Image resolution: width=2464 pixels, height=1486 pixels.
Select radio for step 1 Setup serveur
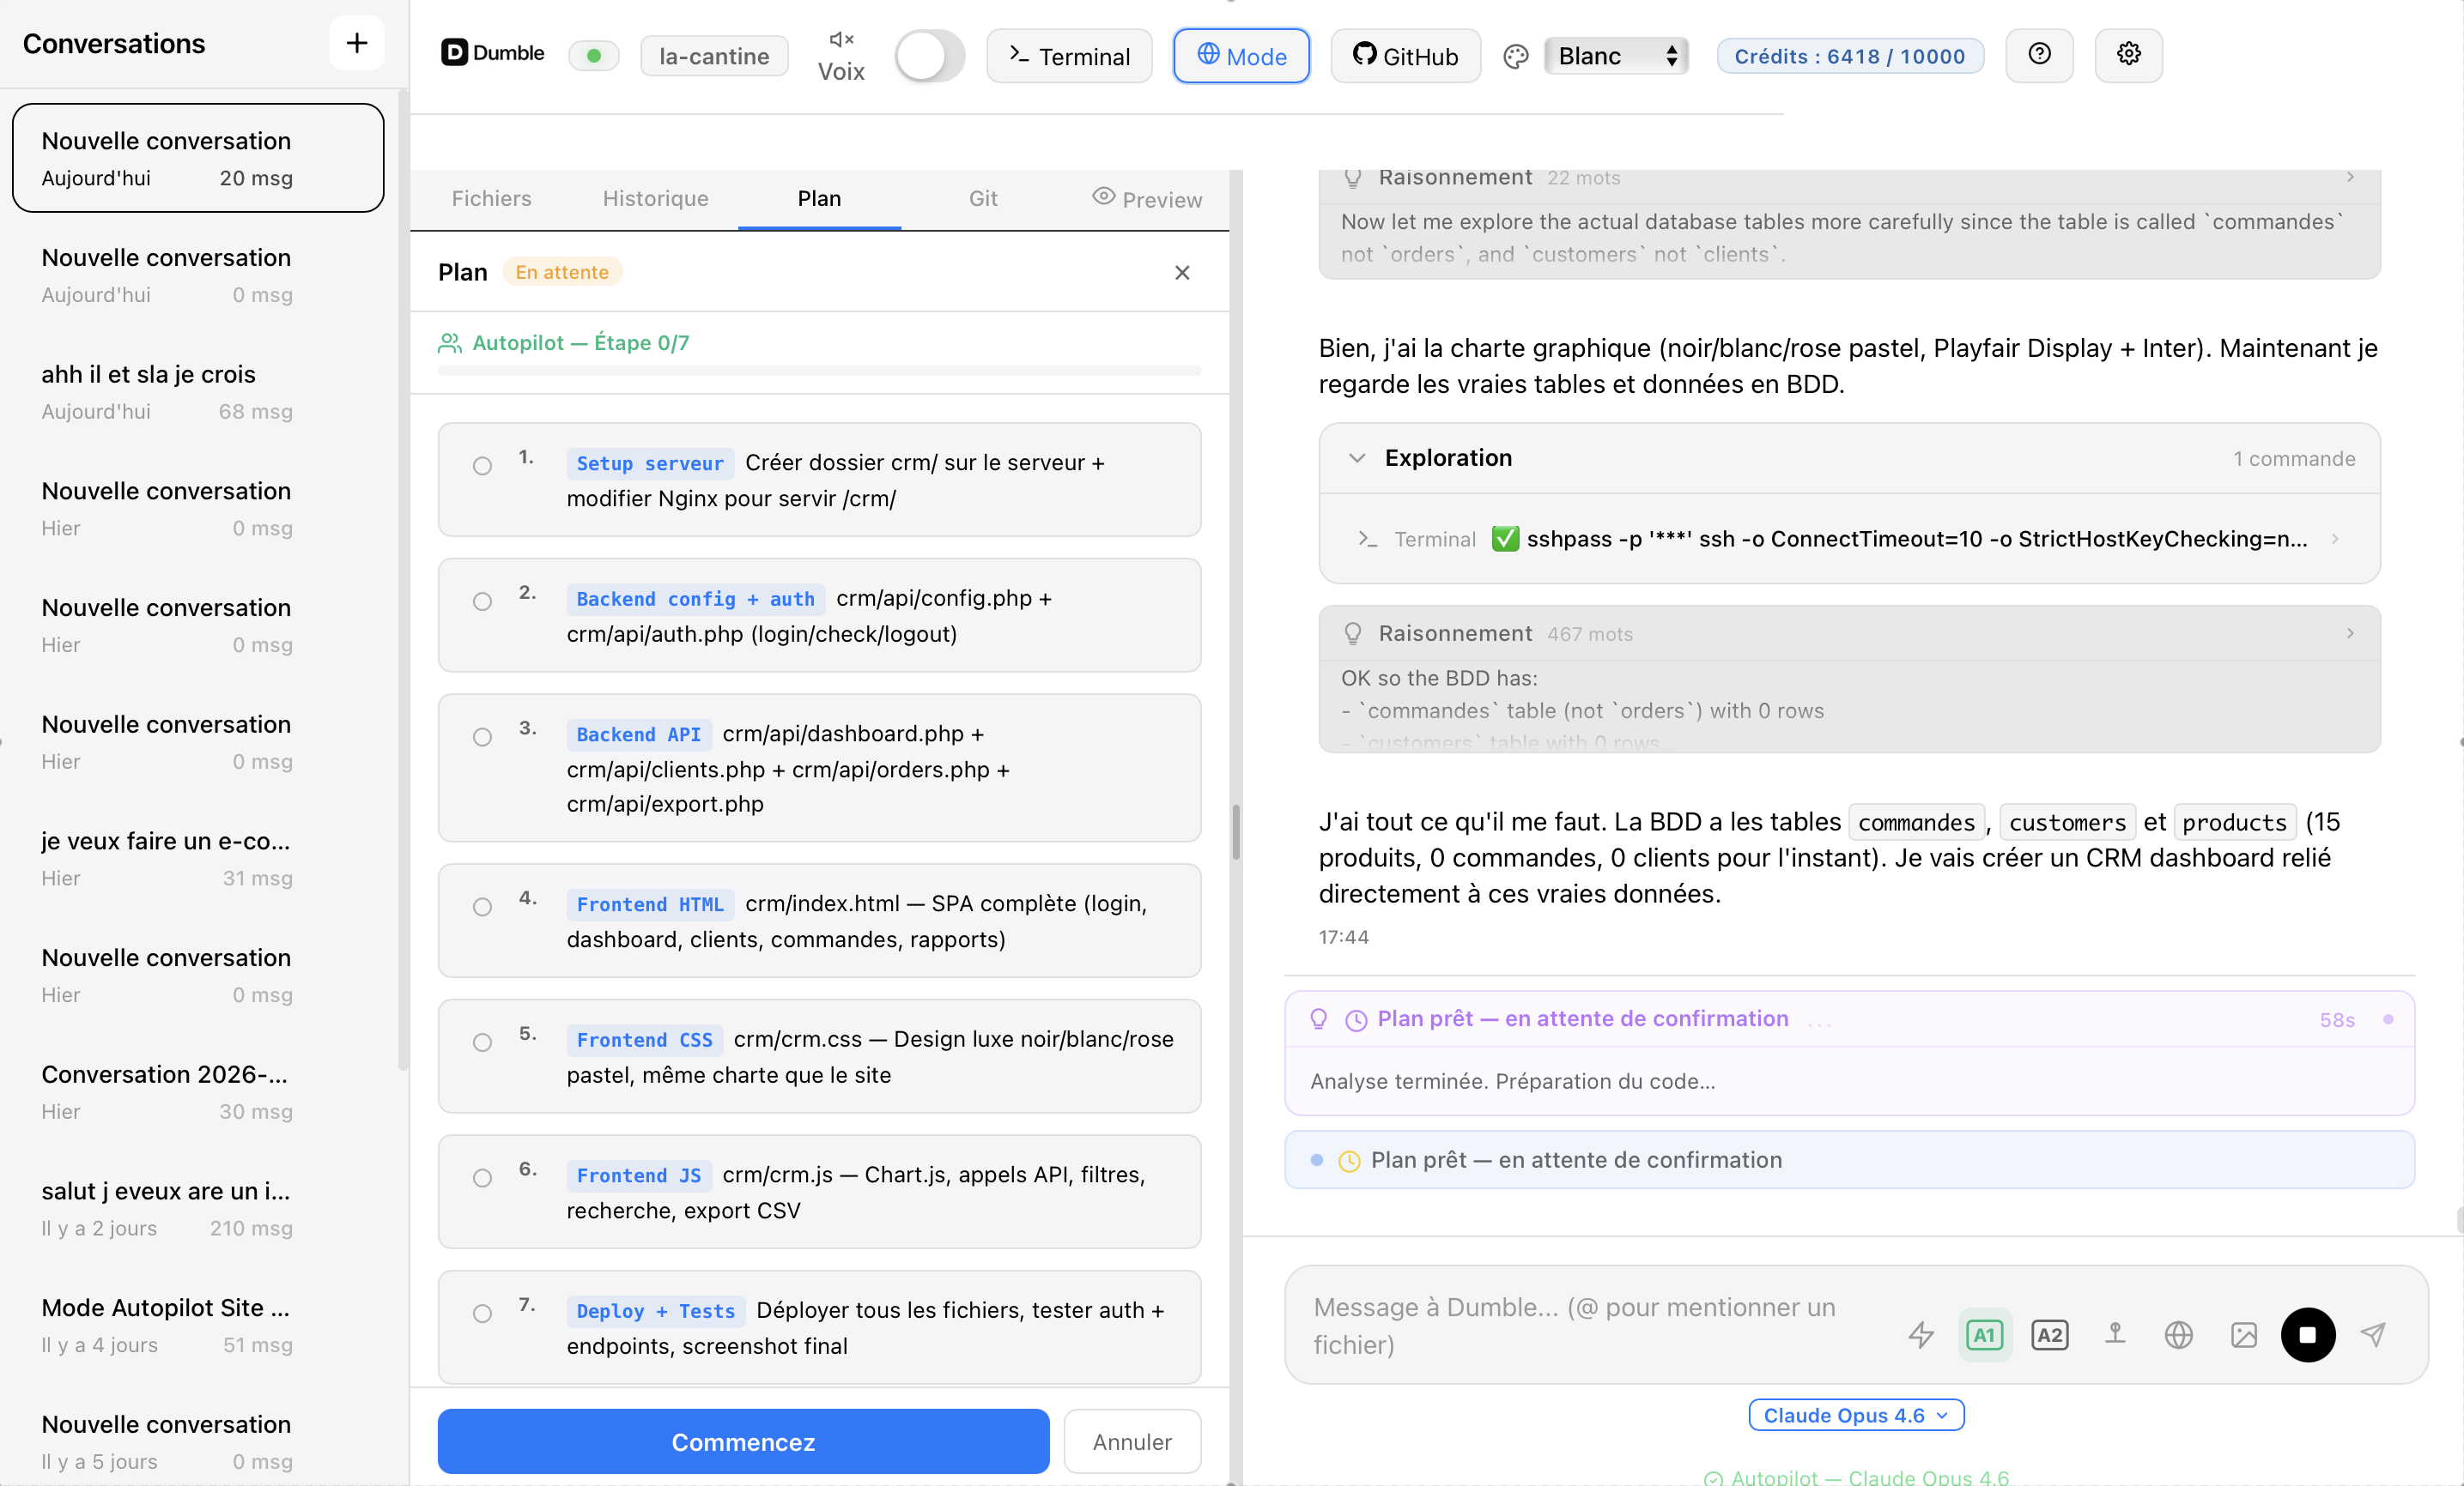click(x=482, y=466)
